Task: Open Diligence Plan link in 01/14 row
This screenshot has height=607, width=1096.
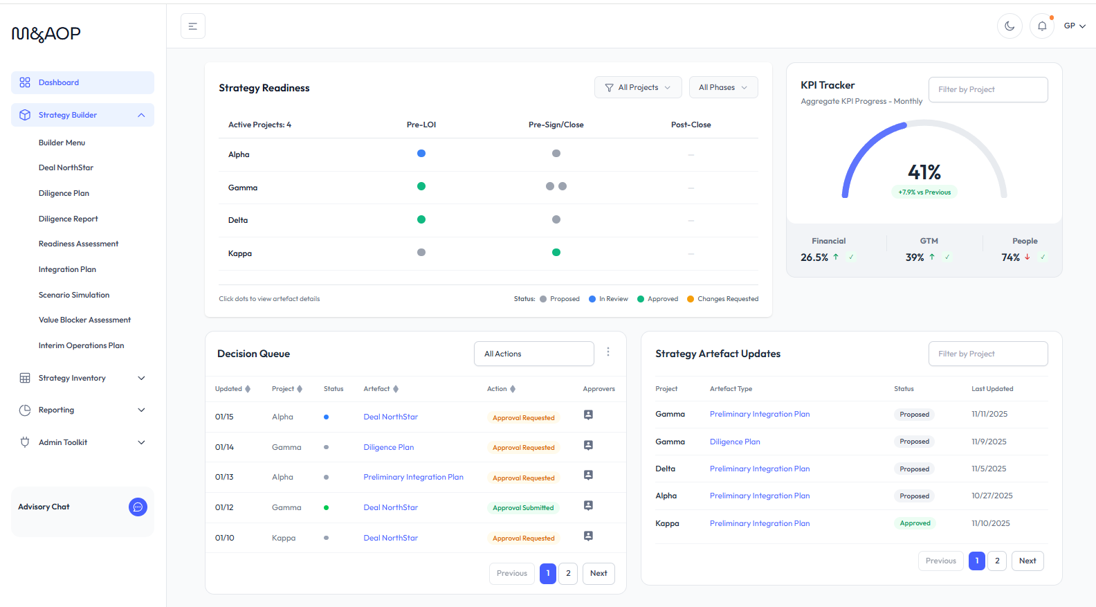Action: click(x=389, y=447)
